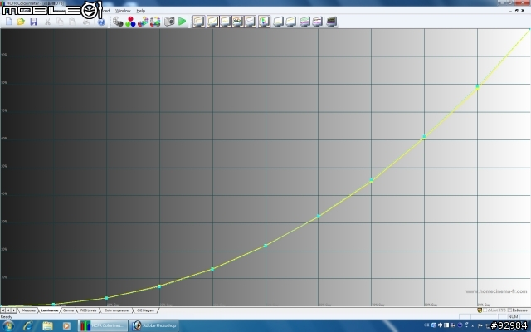Click the Print icon in the toolbar
Screen dimensions: 531x332
(86, 22)
